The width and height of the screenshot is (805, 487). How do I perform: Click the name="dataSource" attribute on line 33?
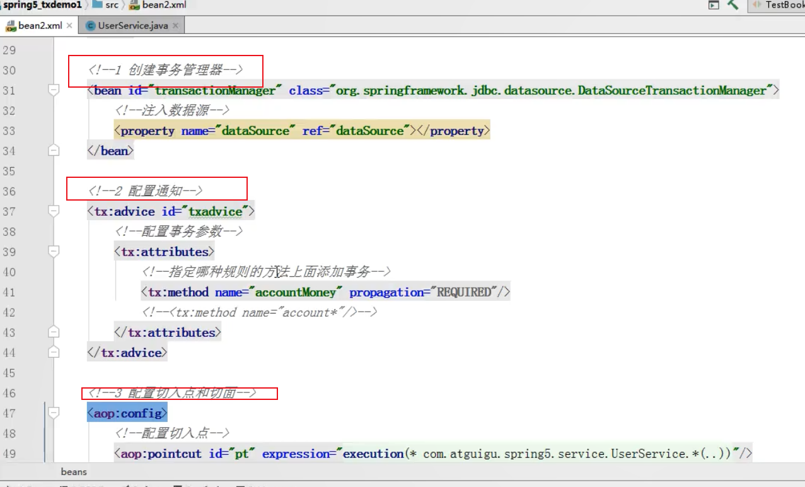pyautogui.click(x=238, y=131)
